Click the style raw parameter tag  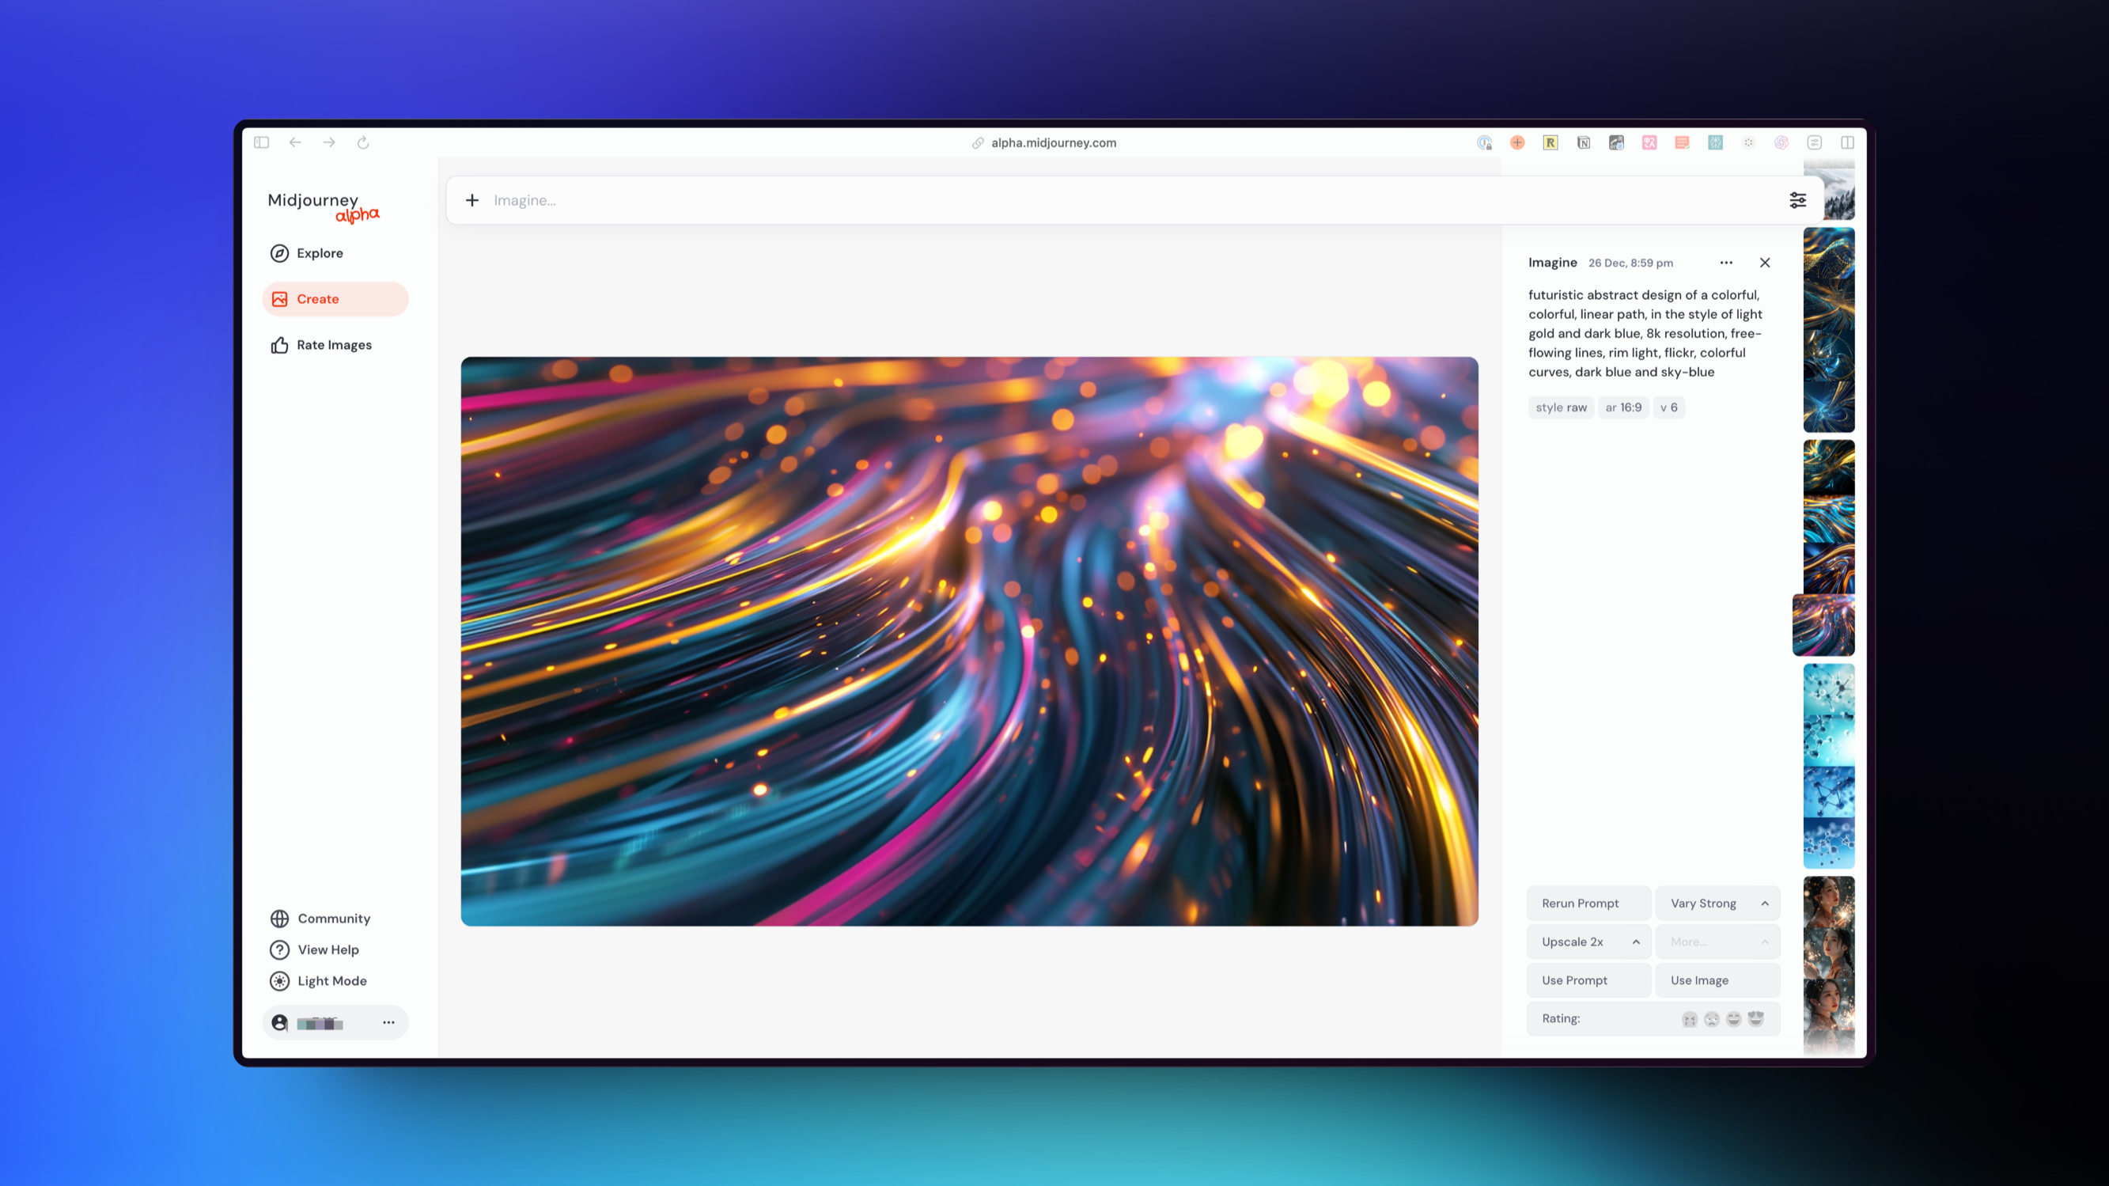1561,407
